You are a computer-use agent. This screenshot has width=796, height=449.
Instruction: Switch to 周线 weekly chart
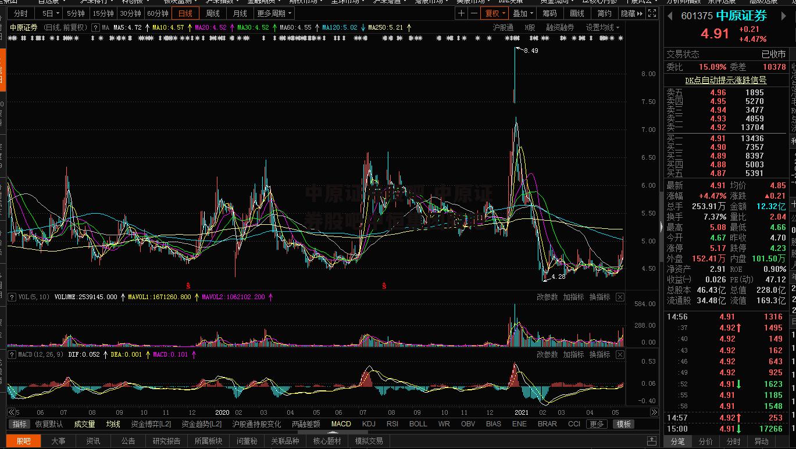(x=213, y=13)
